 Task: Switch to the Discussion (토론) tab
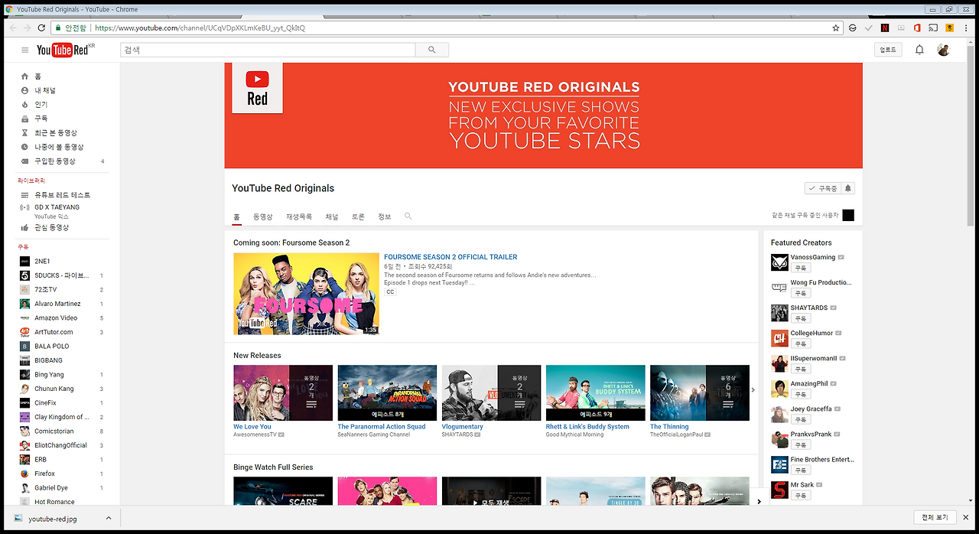[x=358, y=217]
